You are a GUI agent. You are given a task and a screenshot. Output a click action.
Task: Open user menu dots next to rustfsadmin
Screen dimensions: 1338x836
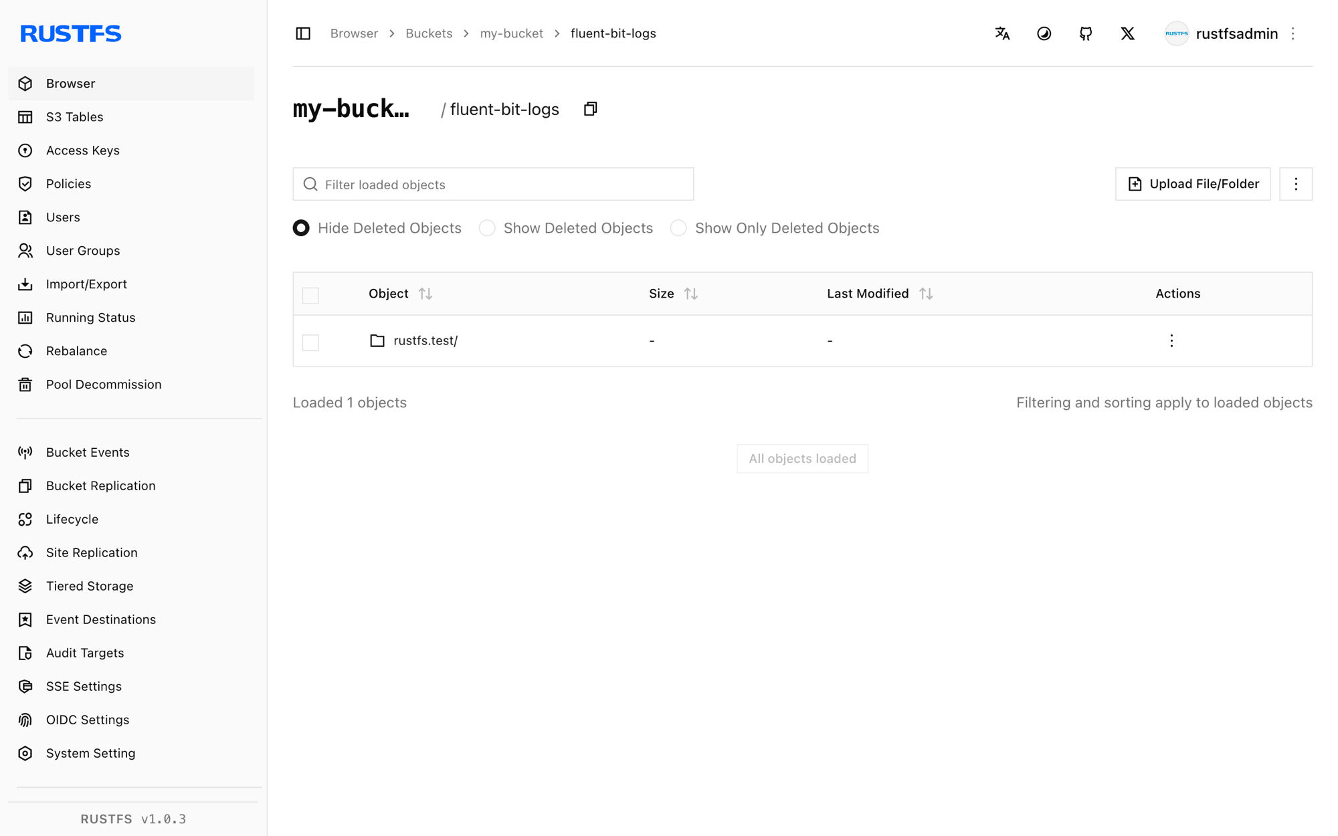tap(1293, 33)
